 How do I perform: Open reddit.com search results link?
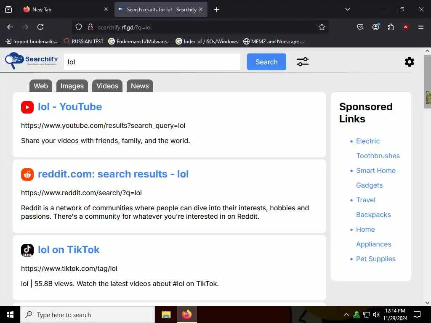113,174
